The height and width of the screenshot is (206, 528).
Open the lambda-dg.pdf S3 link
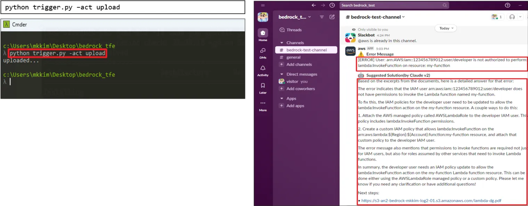point(431,201)
